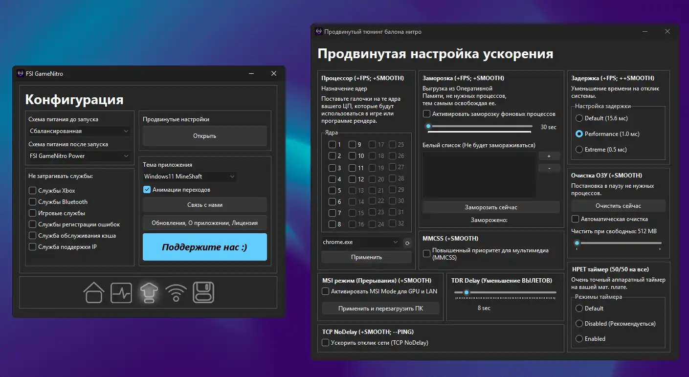Open the Home tab icon in FSI GameNitro

tap(94, 292)
